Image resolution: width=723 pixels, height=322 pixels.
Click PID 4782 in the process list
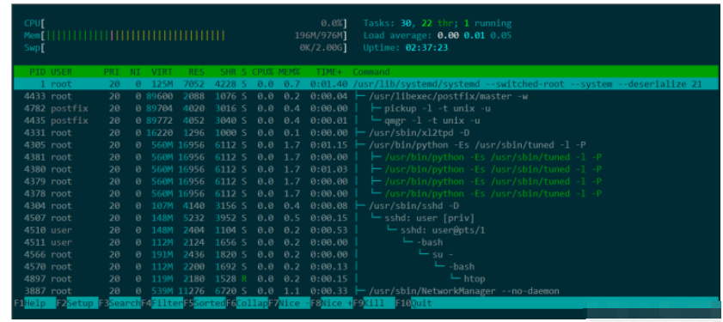pyautogui.click(x=35, y=109)
